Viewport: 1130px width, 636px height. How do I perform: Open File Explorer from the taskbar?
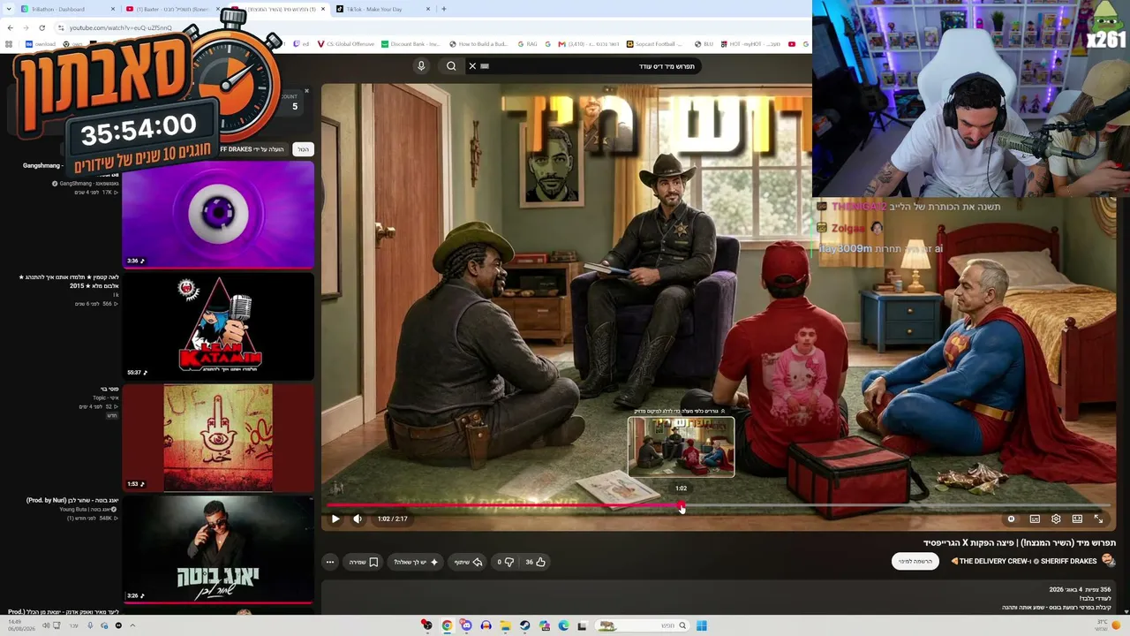[505, 626]
